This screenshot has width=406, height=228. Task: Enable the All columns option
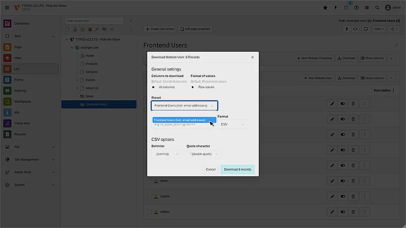pyautogui.click(x=154, y=87)
